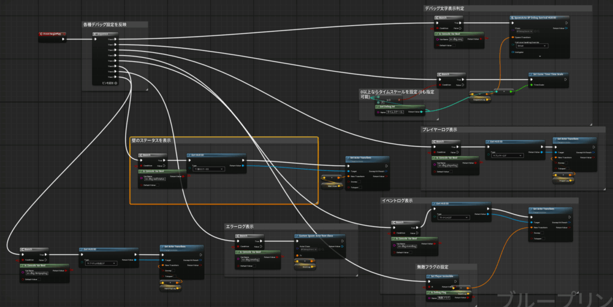Viewport: 613px width, 307px height.
Task: Select the Branch node in 壁のステータスを表示
Action: point(153,155)
